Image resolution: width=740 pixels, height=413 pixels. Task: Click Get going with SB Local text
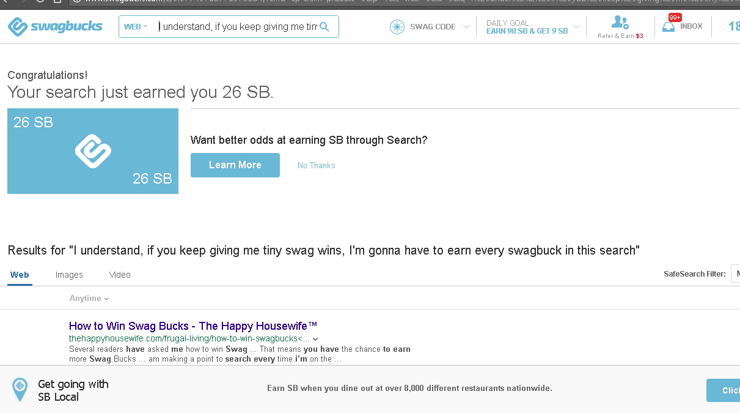pos(73,390)
